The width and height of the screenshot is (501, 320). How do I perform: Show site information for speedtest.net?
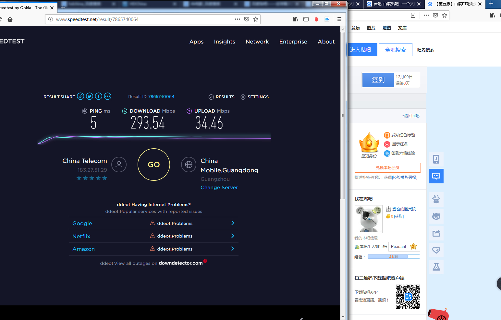pyautogui.click(x=51, y=19)
